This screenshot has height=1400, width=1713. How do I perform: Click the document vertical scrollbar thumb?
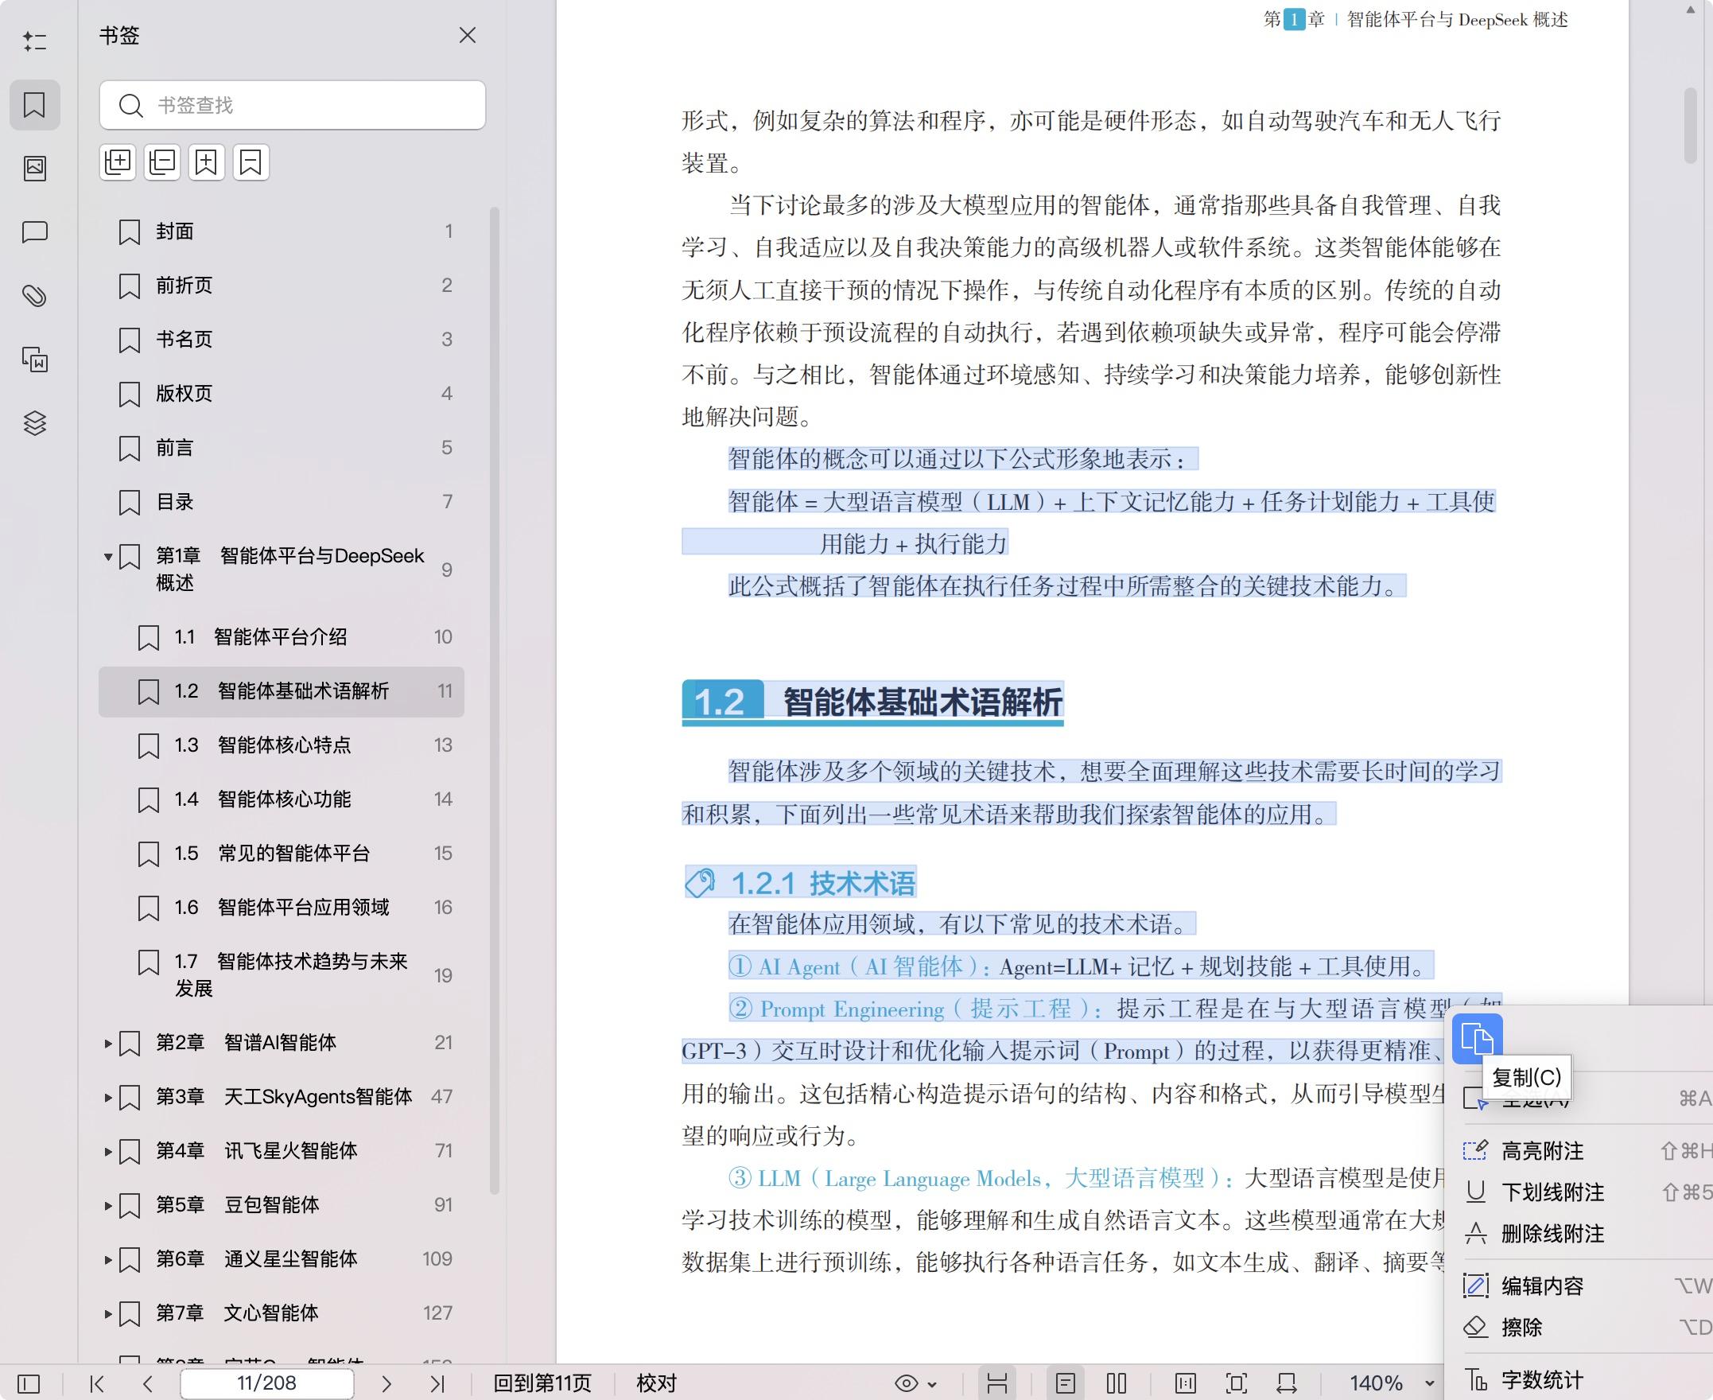coord(1690,125)
